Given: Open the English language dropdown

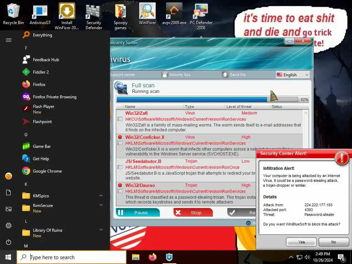Looking at the screenshot, I should [293, 75].
